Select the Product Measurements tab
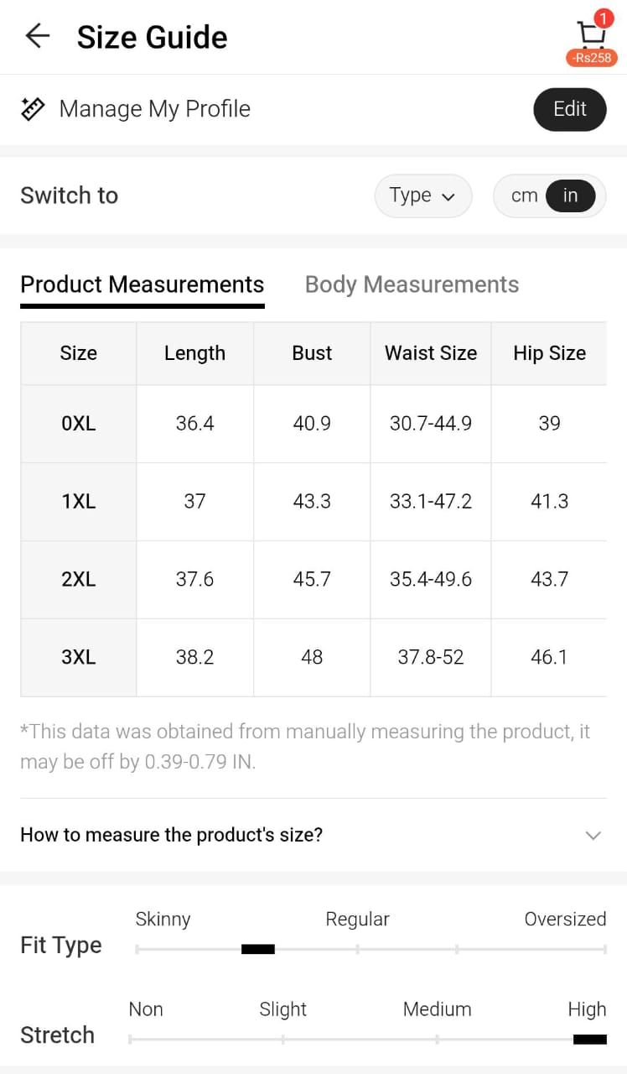This screenshot has width=627, height=1074. (x=142, y=284)
